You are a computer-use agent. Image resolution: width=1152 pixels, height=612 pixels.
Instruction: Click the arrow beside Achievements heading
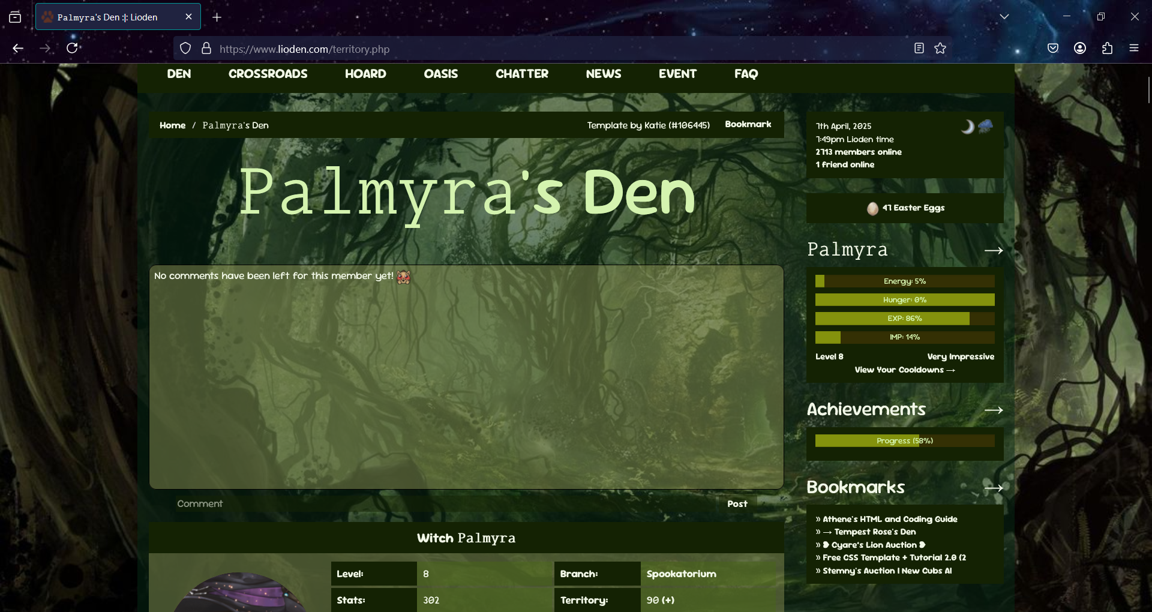994,410
